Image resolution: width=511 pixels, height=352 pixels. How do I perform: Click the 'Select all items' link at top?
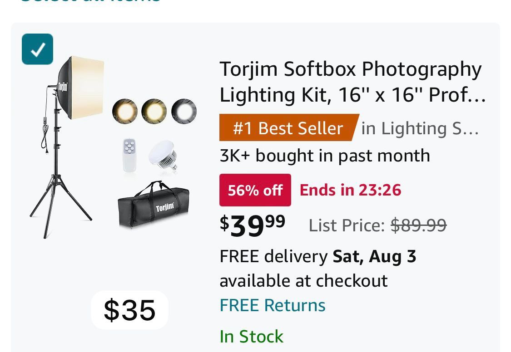point(90,2)
